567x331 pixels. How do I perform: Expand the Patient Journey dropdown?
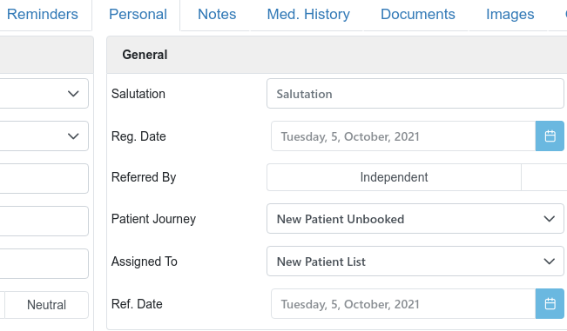coord(415,219)
